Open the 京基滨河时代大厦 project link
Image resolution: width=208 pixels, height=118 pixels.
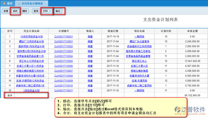139,76
